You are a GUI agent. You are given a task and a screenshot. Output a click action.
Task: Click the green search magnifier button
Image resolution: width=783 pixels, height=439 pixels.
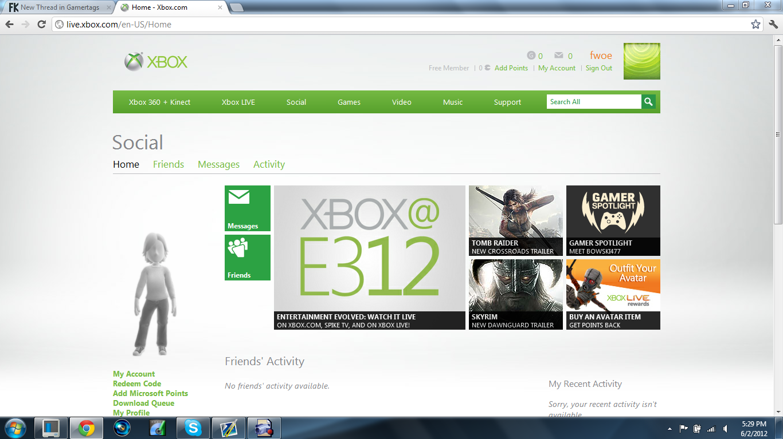pos(648,102)
